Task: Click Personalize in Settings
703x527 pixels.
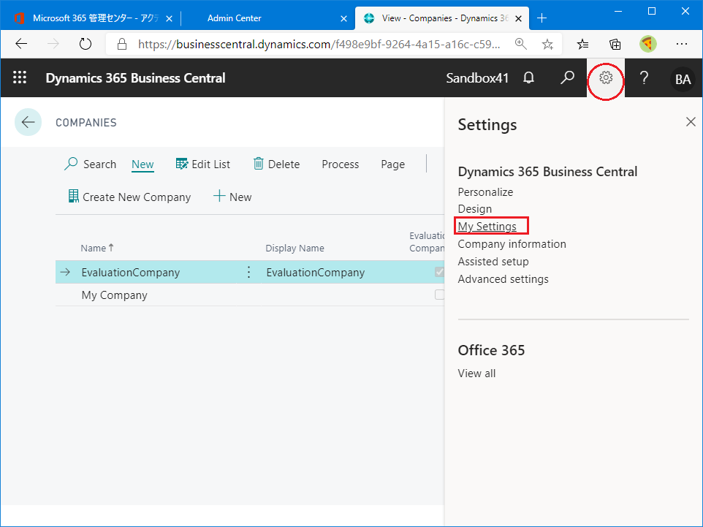Action: (485, 192)
